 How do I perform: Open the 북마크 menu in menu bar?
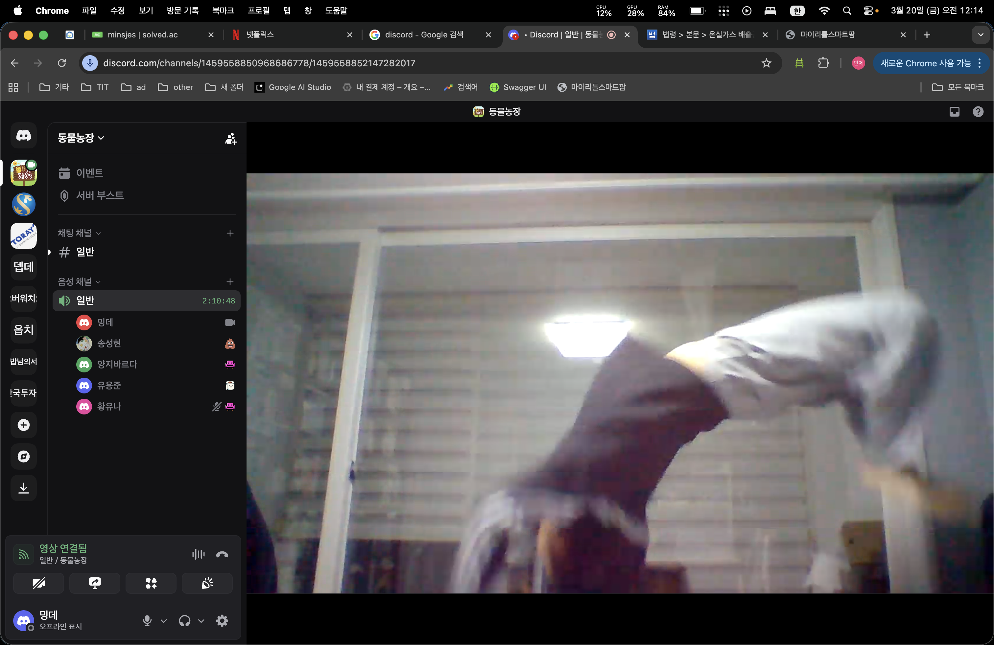click(223, 11)
